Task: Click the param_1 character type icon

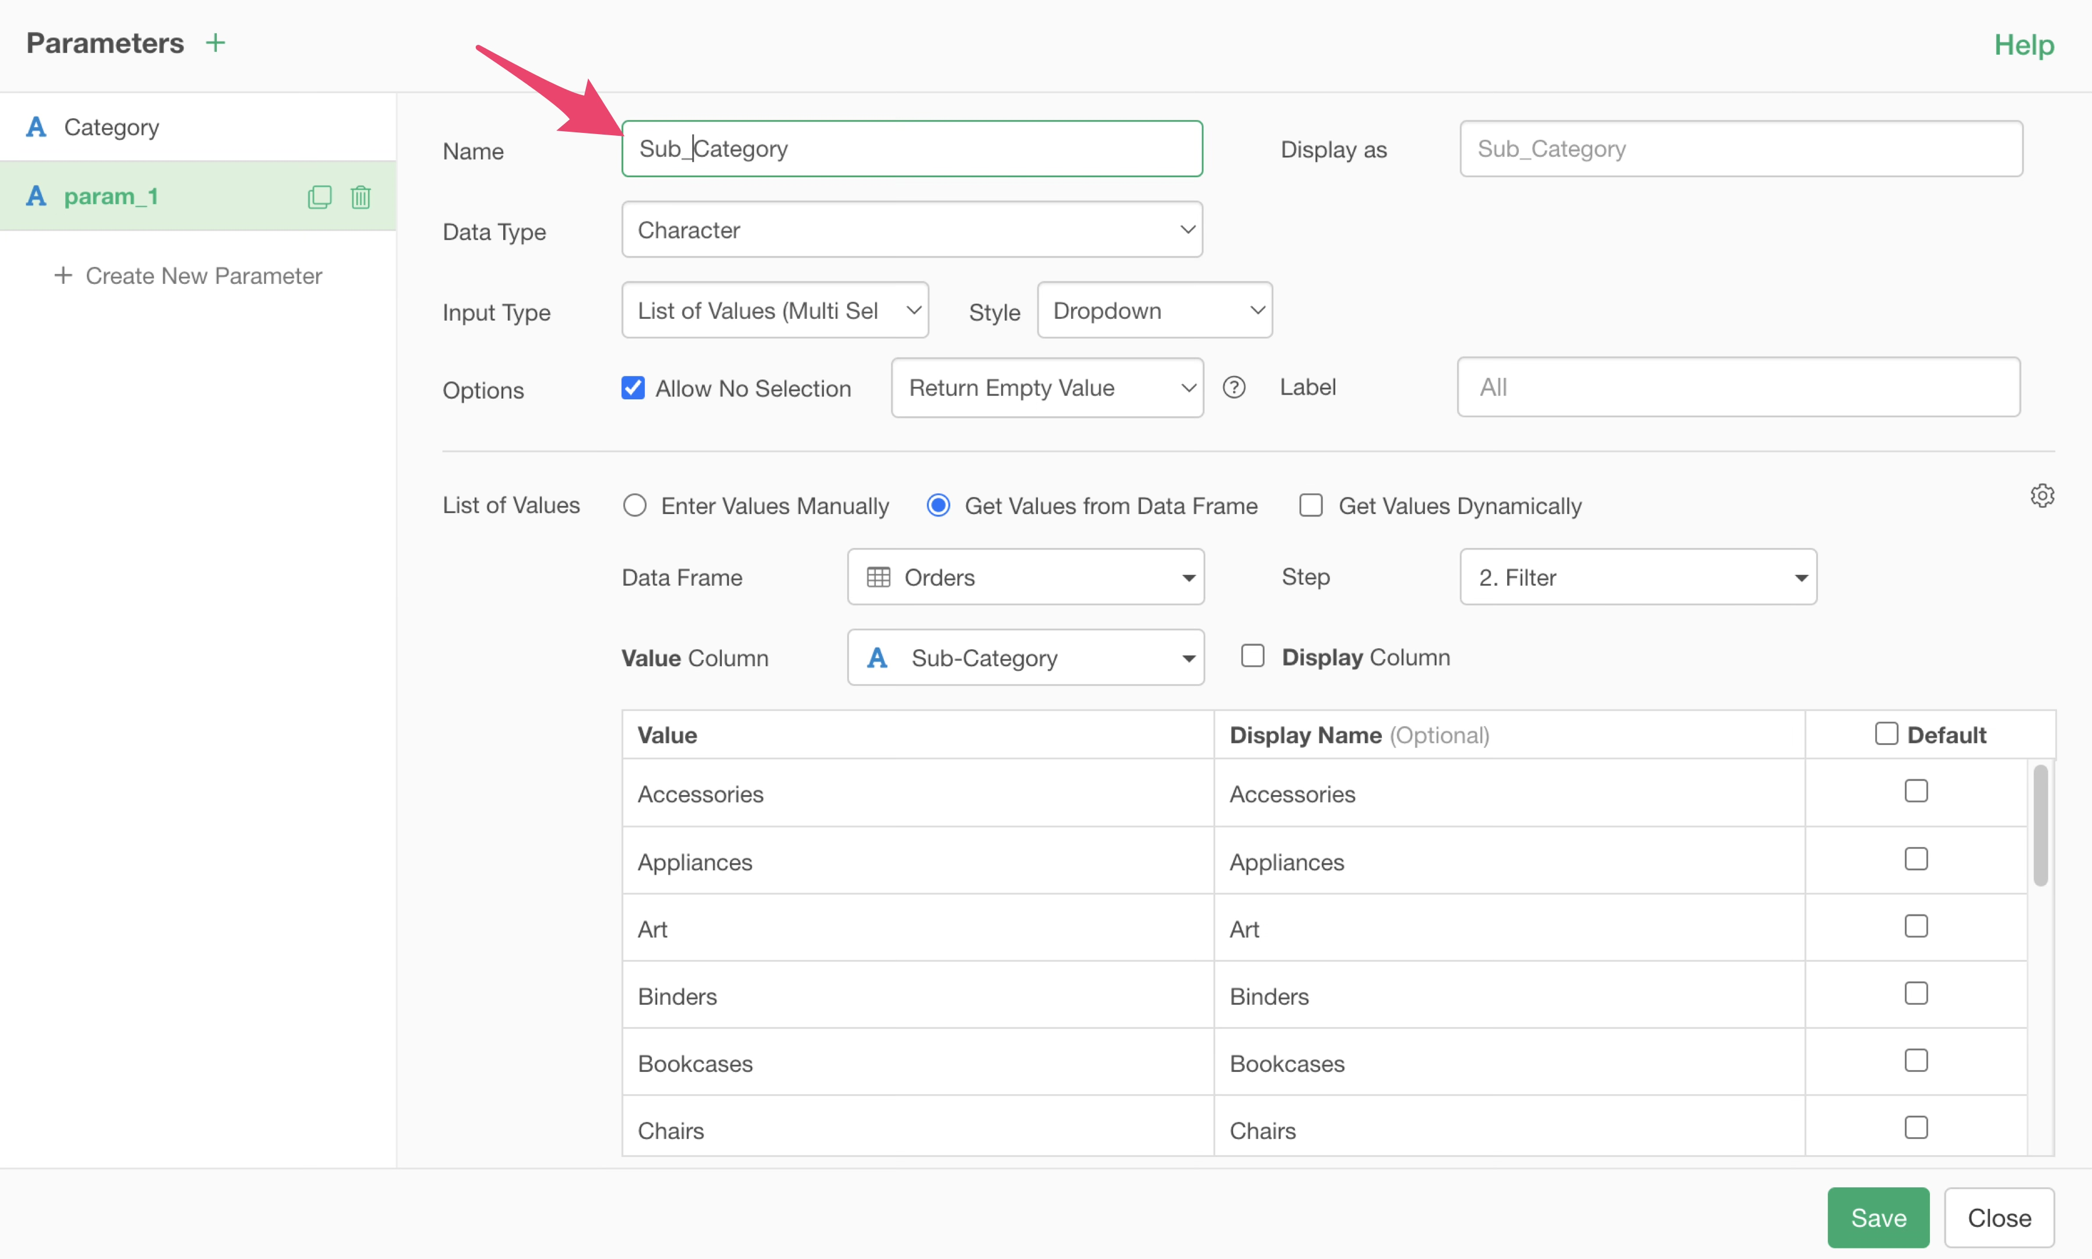Action: (36, 196)
